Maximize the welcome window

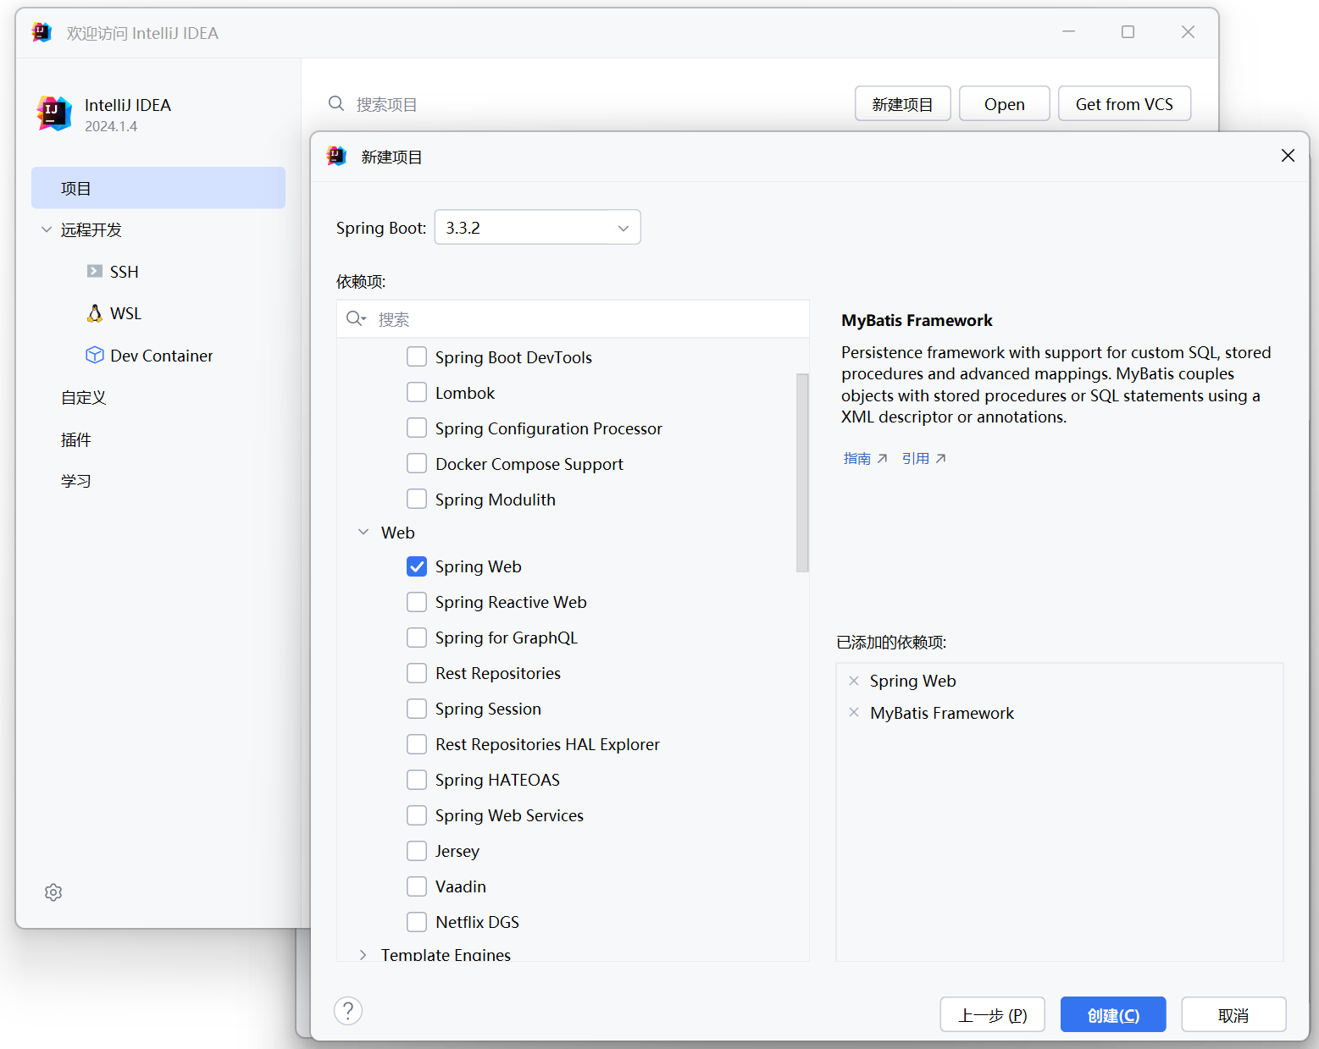pos(1128,32)
